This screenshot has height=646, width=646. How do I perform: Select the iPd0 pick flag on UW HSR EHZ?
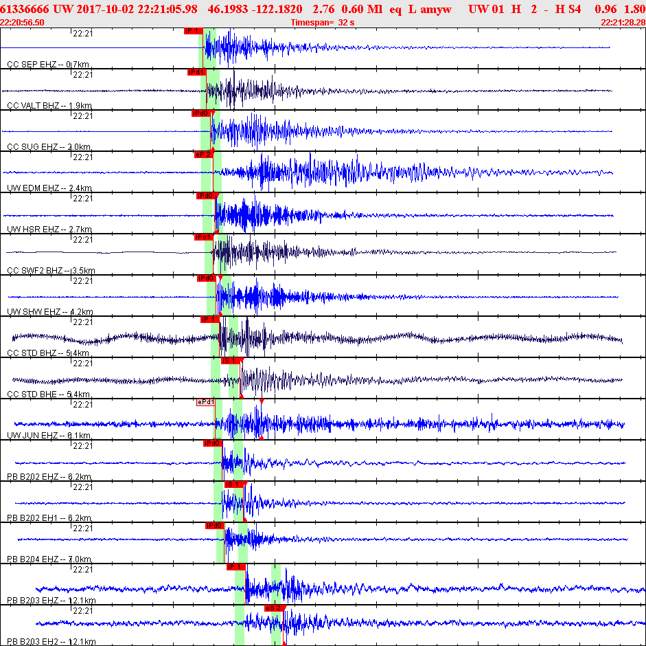205,196
